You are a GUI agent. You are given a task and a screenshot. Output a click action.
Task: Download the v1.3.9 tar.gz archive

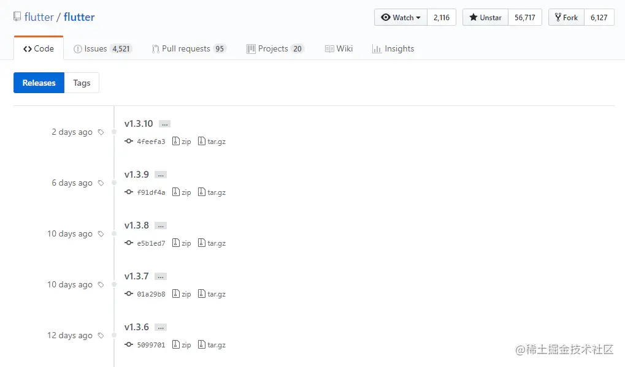[x=212, y=192]
